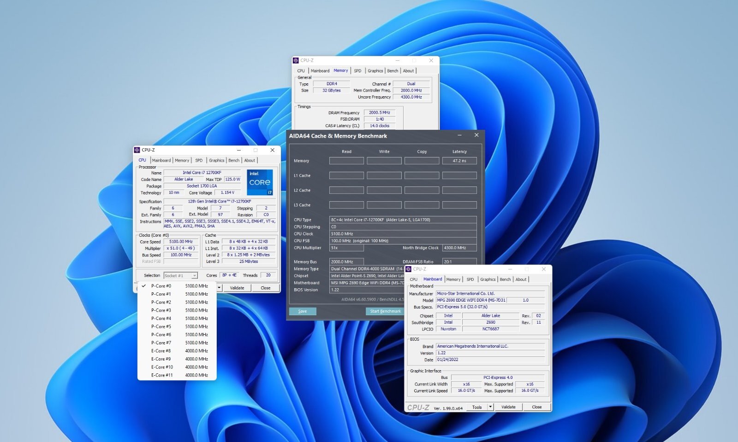Click Close in the Mainboard CPU-Z window

537,407
